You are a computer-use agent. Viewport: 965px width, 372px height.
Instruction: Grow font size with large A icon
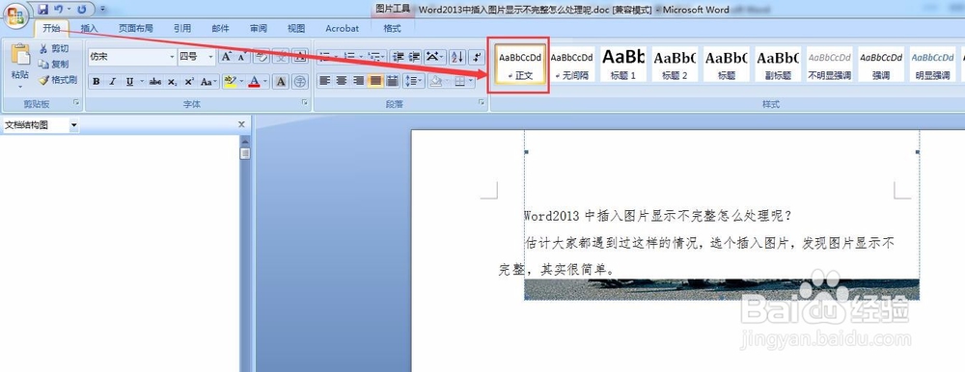pyautogui.click(x=226, y=57)
